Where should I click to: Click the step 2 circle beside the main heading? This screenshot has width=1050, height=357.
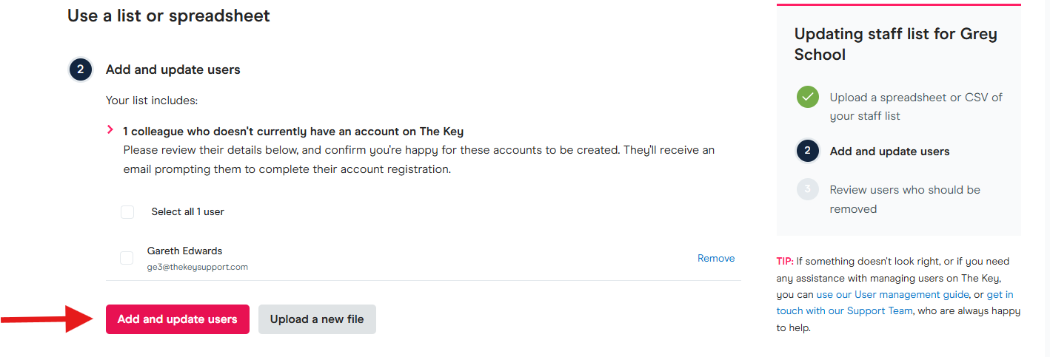coord(80,70)
